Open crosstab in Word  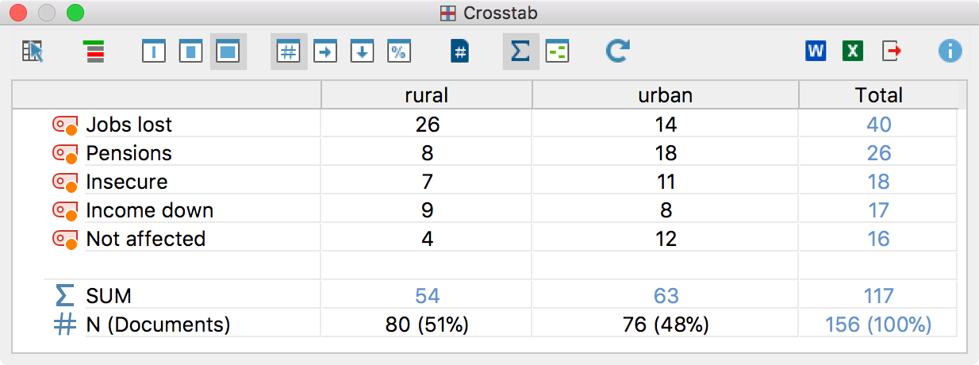click(816, 52)
